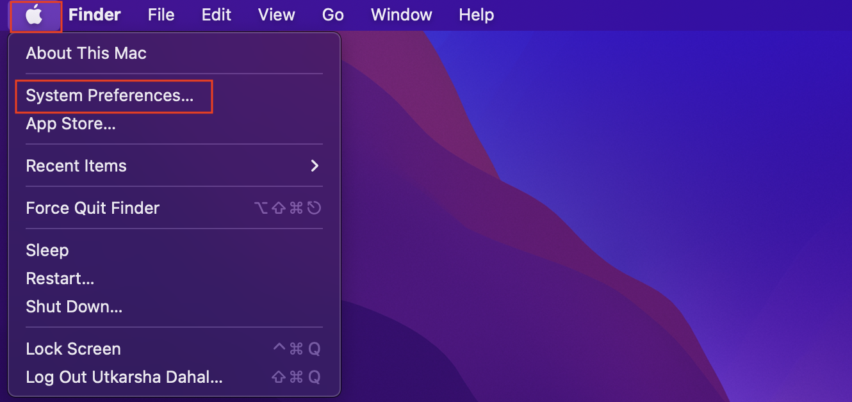Click the Apple logo icon

coord(35,14)
